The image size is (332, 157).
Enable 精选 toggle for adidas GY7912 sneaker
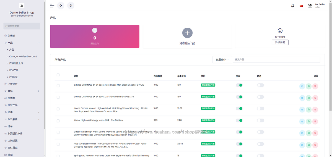(x=260, y=85)
